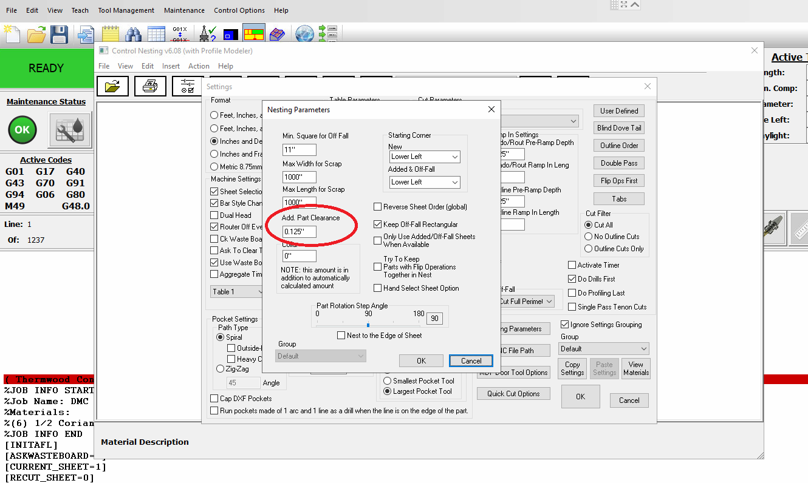
Task: Uncheck Keep Off-Fall Rectangular
Action: pos(378,225)
